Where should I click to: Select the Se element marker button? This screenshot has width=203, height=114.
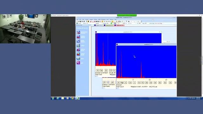click(155, 82)
